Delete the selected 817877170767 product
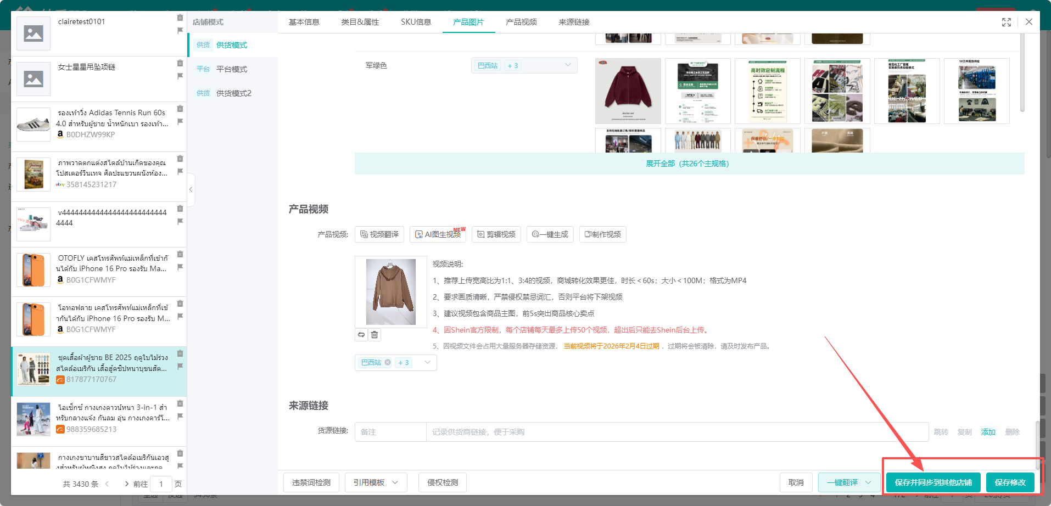The height and width of the screenshot is (506, 1051). 180,353
